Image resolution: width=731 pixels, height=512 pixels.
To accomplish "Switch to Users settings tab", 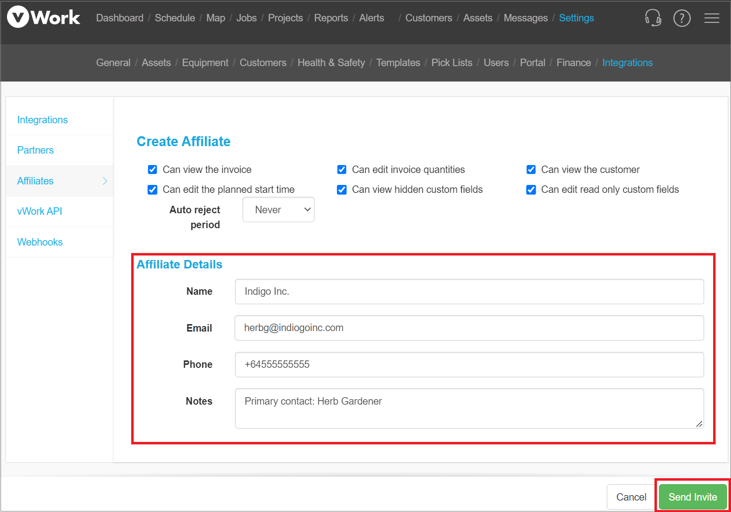I will 496,63.
